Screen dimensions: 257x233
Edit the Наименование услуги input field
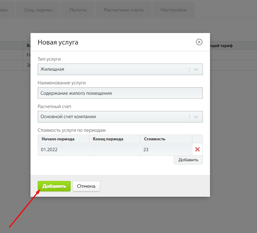pos(120,93)
